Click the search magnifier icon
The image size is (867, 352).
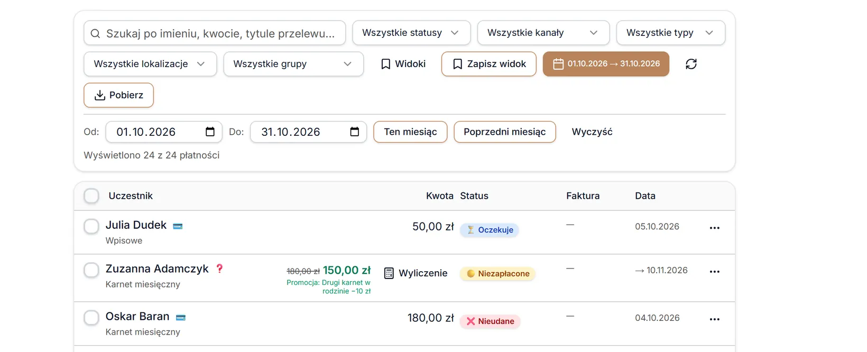click(x=95, y=33)
